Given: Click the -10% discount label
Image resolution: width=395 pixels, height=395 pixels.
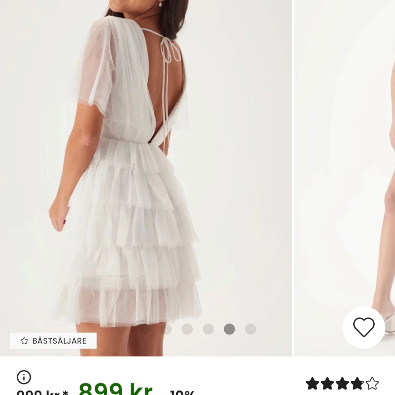Looking at the screenshot, I should tap(178, 393).
